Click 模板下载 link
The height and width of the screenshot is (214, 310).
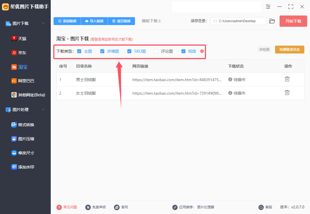[x=151, y=21]
